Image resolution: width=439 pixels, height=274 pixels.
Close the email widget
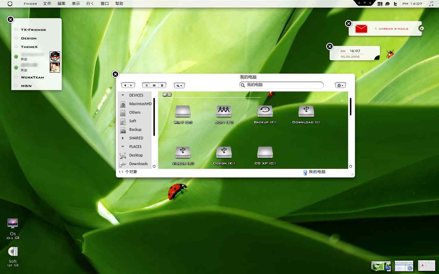(348, 23)
